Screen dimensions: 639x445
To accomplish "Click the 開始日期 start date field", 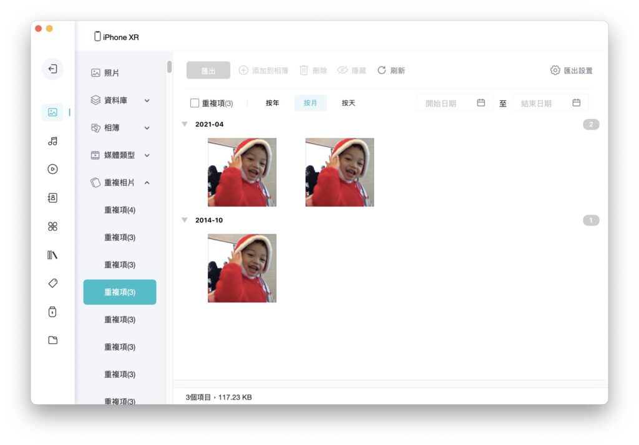I will (455, 103).
